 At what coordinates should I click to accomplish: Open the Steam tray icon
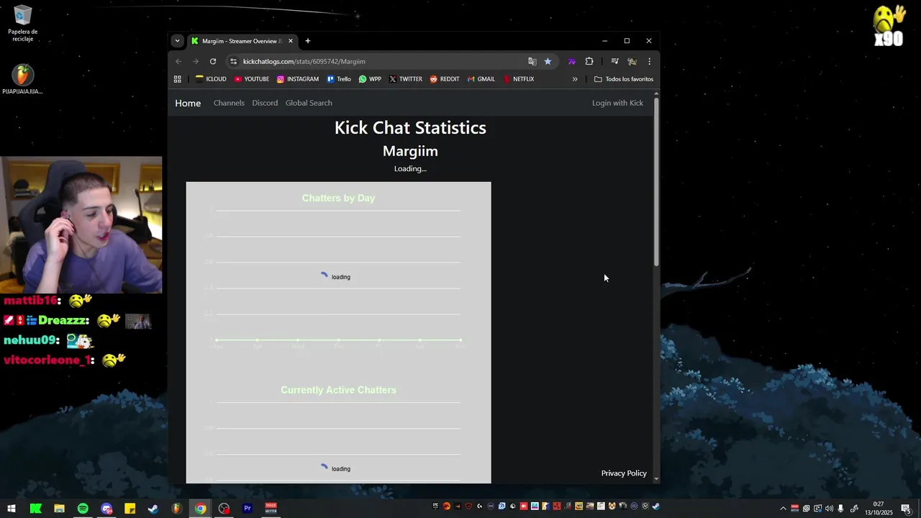[656, 506]
